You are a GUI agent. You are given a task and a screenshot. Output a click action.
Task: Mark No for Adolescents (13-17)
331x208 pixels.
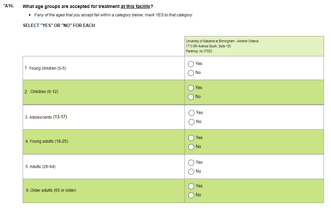(192, 122)
